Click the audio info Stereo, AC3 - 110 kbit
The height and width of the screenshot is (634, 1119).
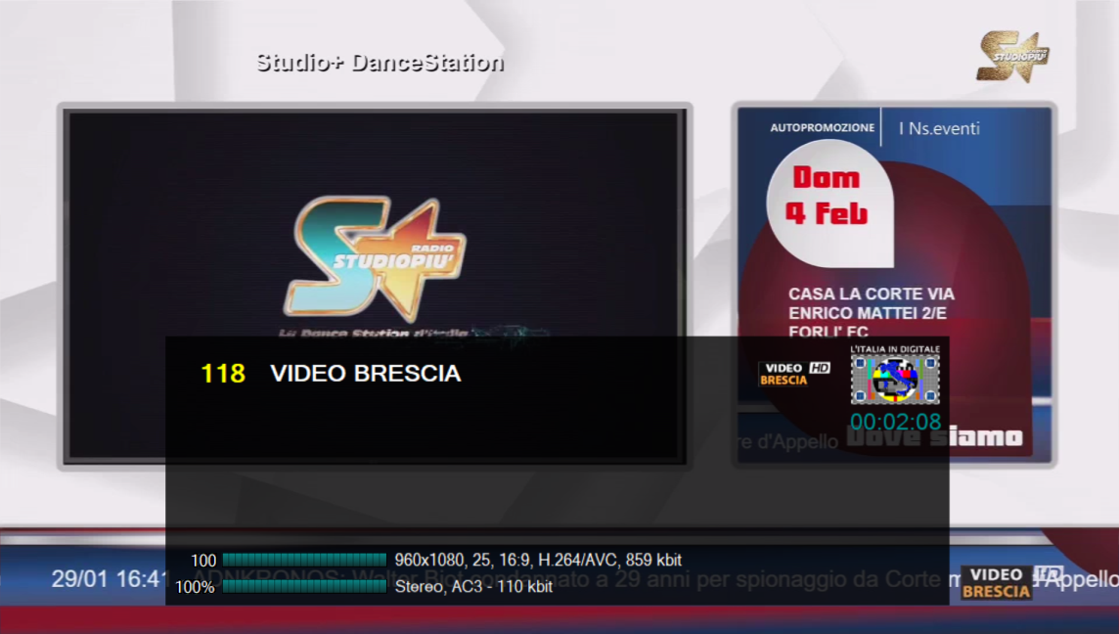[x=473, y=587]
